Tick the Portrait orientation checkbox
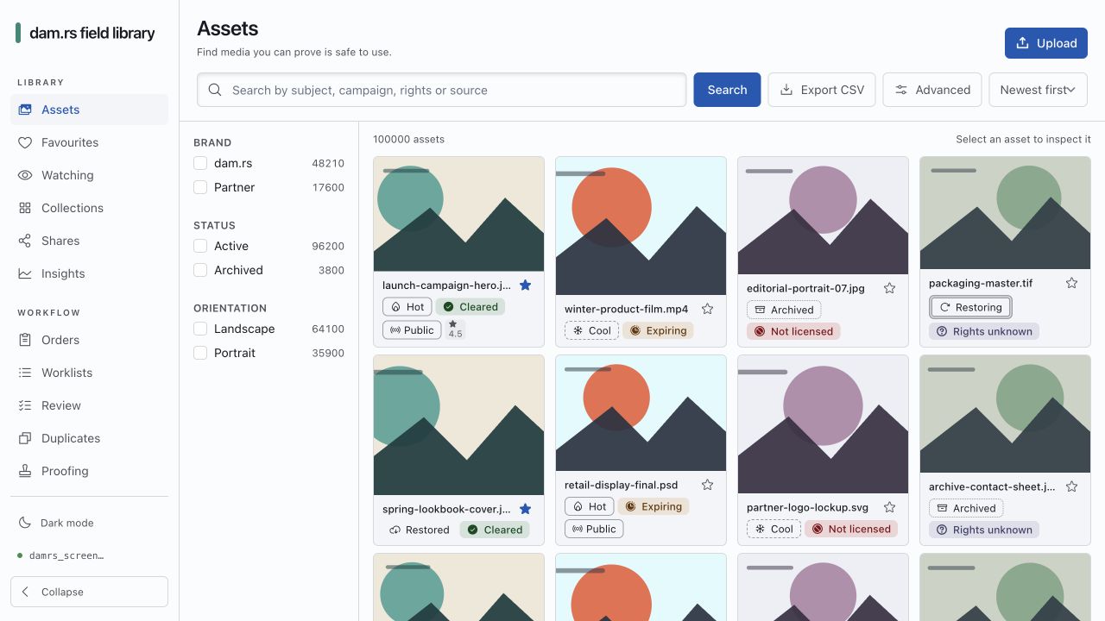The height and width of the screenshot is (621, 1105). pos(200,353)
